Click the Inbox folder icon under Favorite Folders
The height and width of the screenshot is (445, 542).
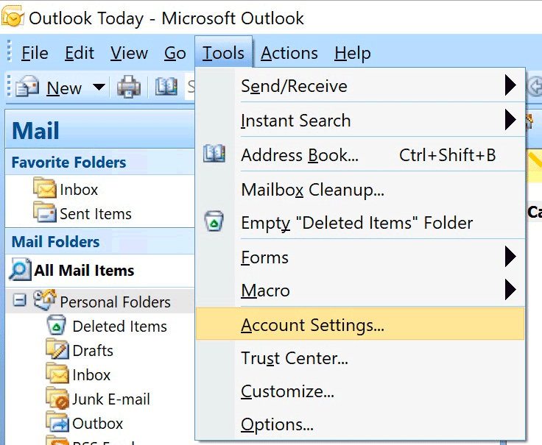(45, 188)
